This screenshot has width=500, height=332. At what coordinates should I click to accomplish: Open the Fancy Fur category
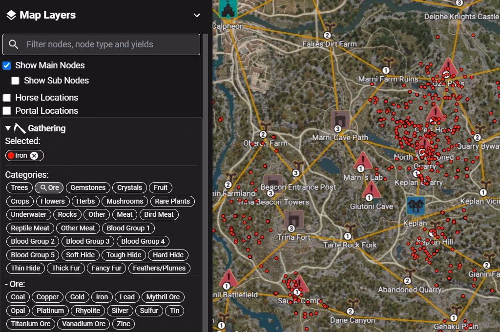[x=106, y=268]
